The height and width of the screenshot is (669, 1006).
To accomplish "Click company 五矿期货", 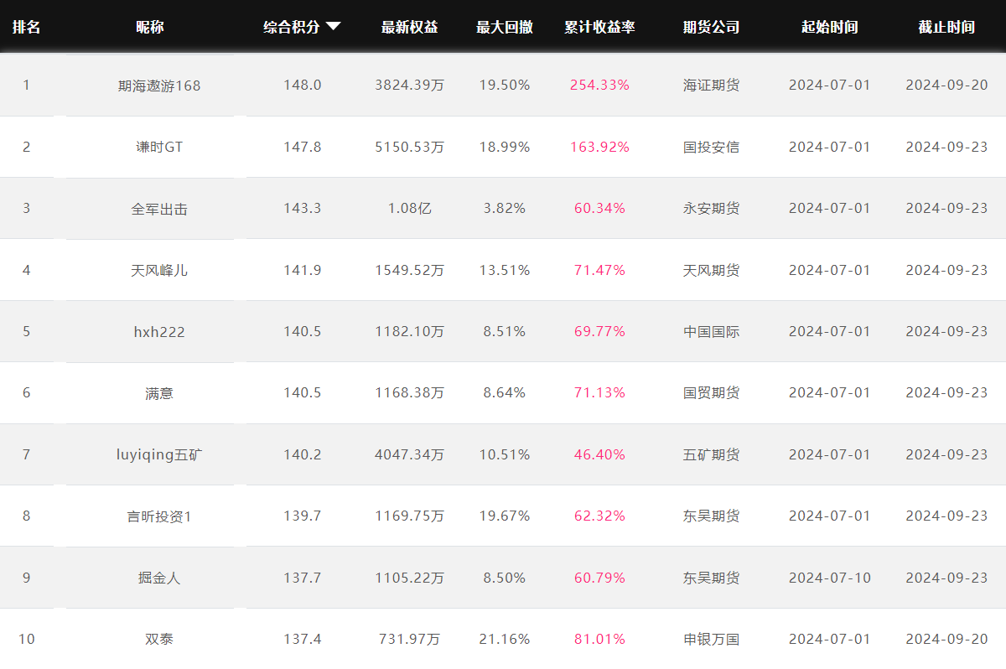I will (x=711, y=454).
